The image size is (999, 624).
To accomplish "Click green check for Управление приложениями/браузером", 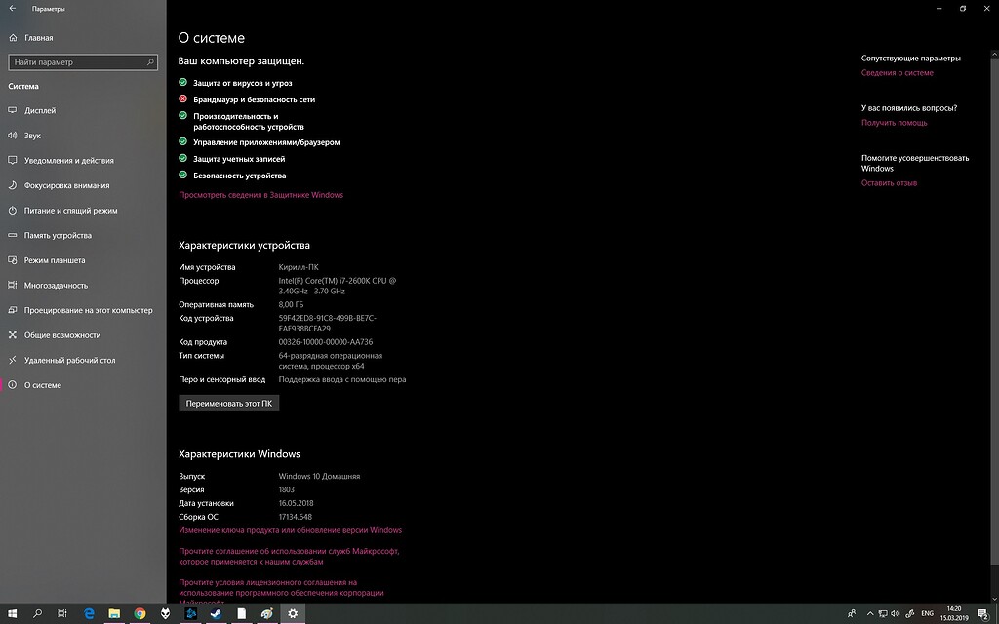I will pos(182,141).
